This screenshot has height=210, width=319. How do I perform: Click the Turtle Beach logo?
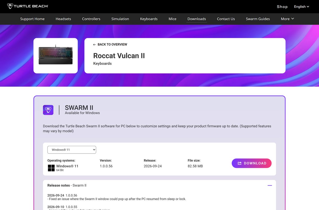[28, 6]
